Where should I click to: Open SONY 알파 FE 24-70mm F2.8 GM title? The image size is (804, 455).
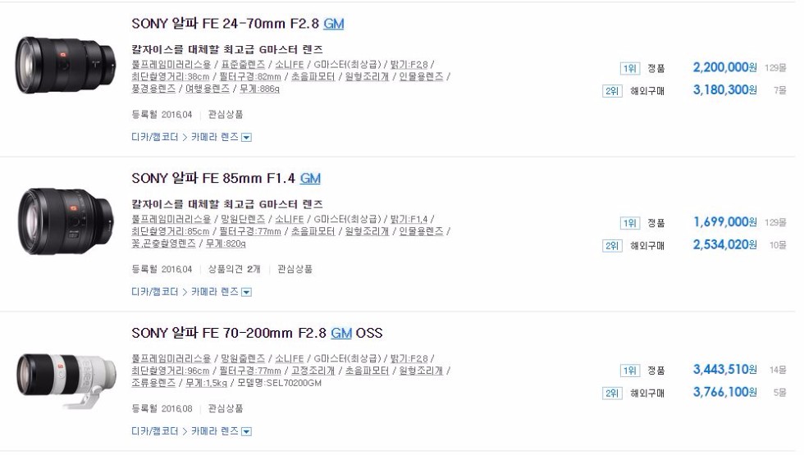coord(237,24)
